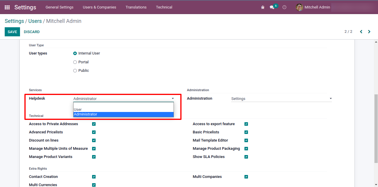
Task: Open the Helpdesk dropdown
Action: click(124, 99)
